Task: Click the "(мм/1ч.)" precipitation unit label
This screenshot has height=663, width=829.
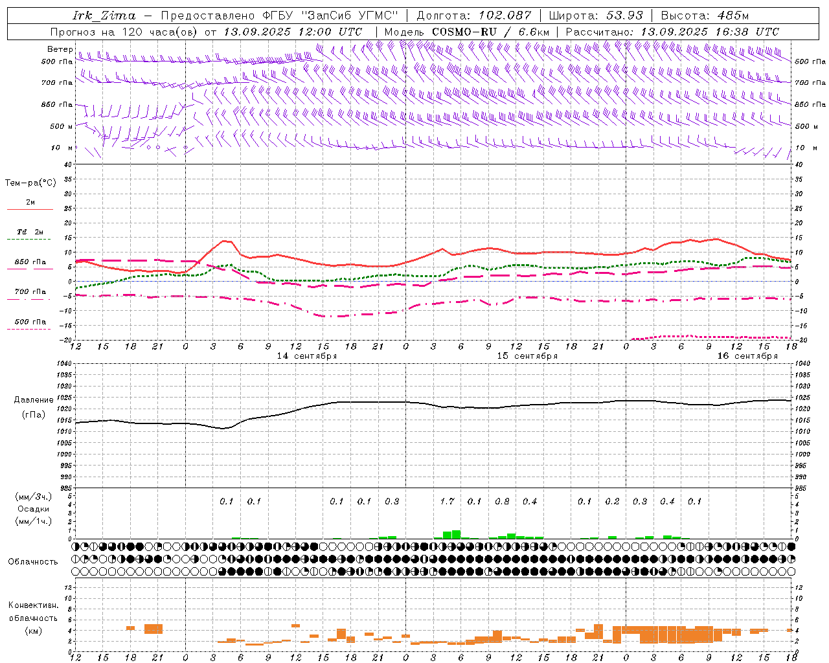Action: click(x=33, y=521)
